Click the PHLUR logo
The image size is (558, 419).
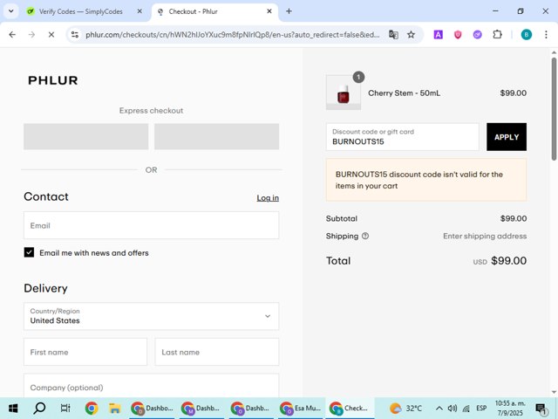53,80
